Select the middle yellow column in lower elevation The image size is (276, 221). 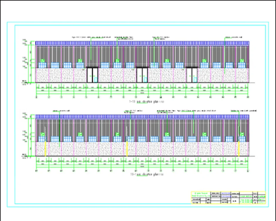click(x=127, y=148)
